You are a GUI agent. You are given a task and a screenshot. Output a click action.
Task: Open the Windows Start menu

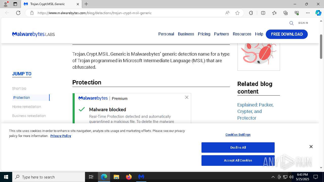point(6,177)
